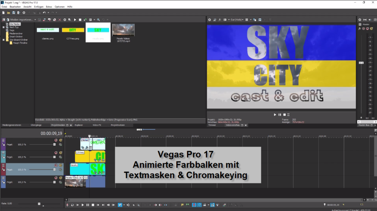Copy snapshot to clipboard in preview toolbar
The image size is (377, 211).
pyautogui.click(x=255, y=20)
